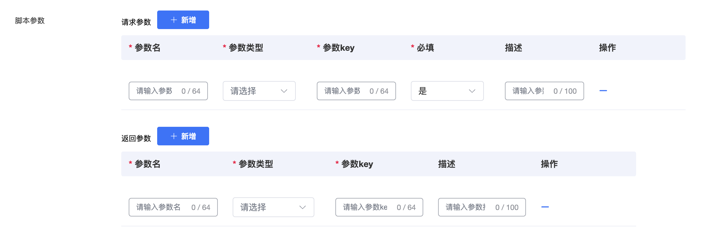Click the 操作 header in return table
The height and width of the screenshot is (227, 719).
coord(549,164)
